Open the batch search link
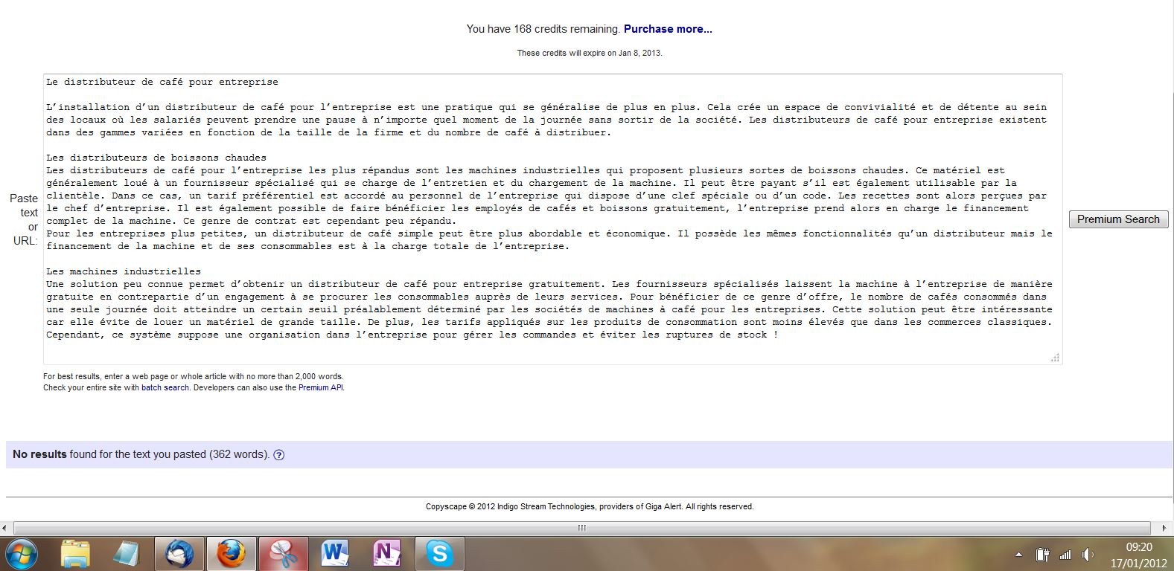This screenshot has height=571, width=1174. [x=165, y=387]
